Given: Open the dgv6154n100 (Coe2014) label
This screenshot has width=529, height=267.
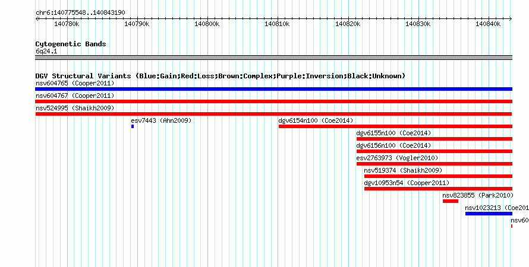Looking at the screenshot, I should [x=316, y=120].
